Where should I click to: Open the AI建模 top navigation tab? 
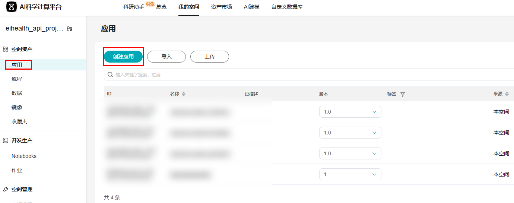coord(251,7)
